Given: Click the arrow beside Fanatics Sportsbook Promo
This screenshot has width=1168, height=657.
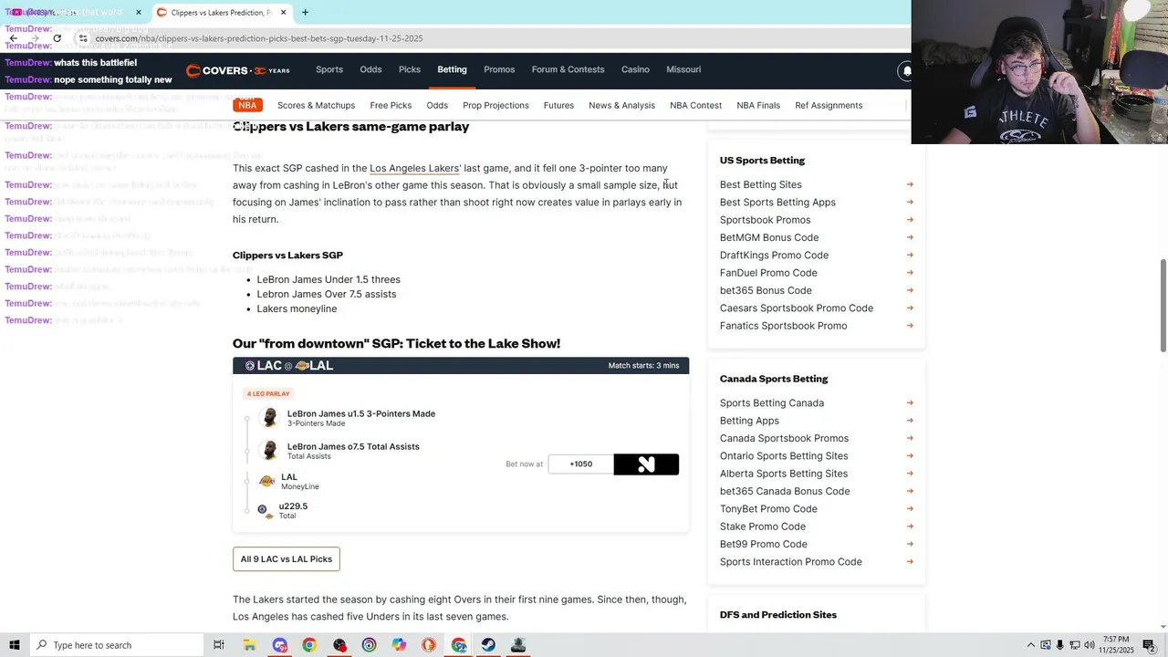Looking at the screenshot, I should (x=910, y=326).
